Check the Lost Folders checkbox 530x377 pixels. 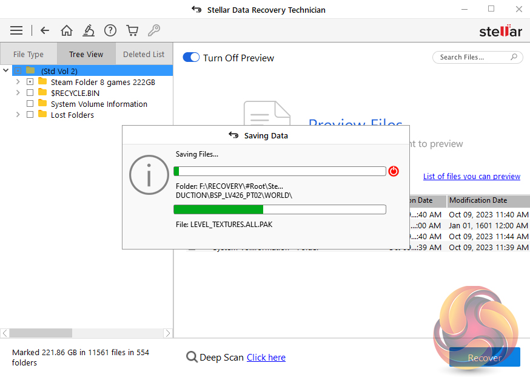click(30, 114)
